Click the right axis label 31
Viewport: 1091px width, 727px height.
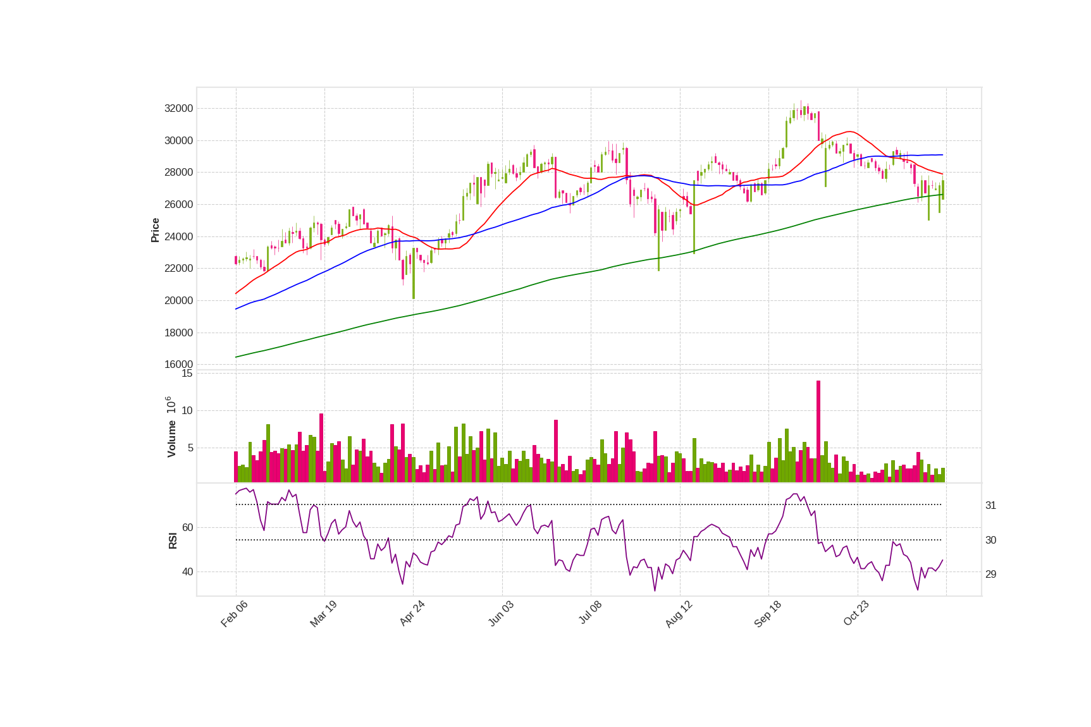(991, 506)
